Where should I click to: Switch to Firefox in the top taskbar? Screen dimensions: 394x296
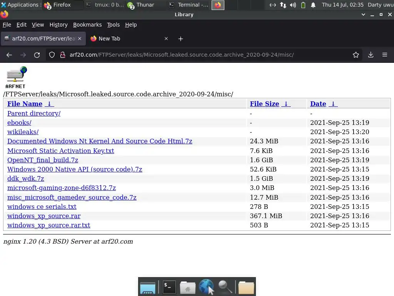(x=63, y=5)
